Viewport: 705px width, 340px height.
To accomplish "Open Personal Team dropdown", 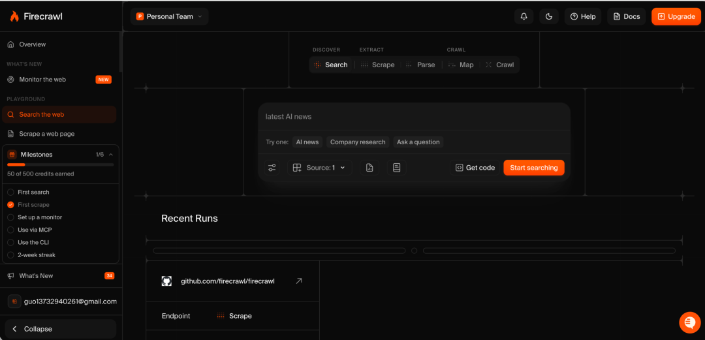I will 170,16.
